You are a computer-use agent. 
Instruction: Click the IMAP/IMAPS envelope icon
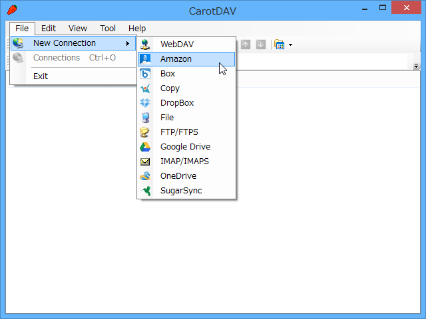[145, 161]
